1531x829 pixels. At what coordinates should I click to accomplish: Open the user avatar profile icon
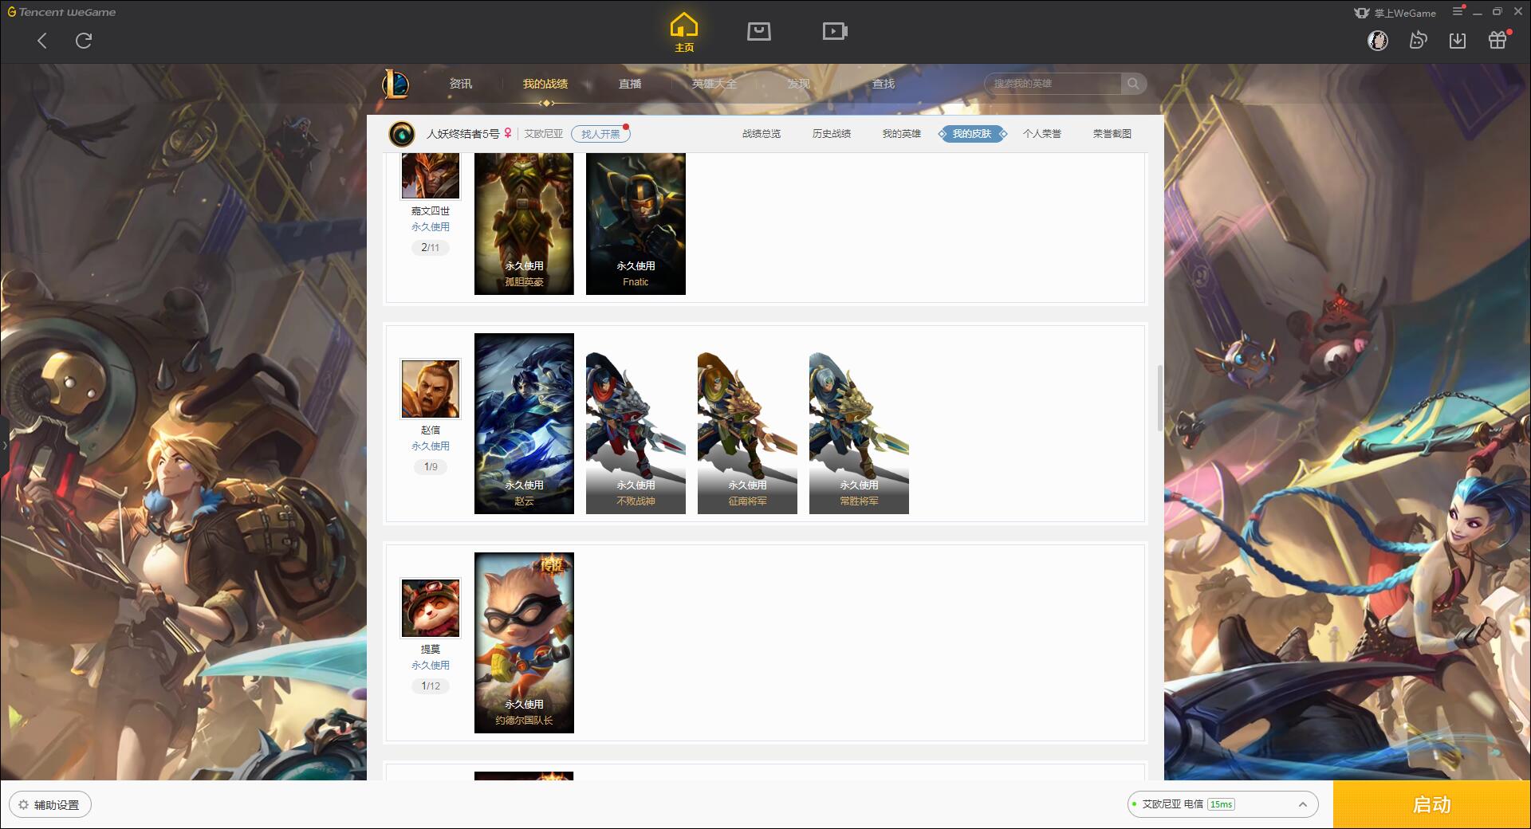pyautogui.click(x=1378, y=40)
